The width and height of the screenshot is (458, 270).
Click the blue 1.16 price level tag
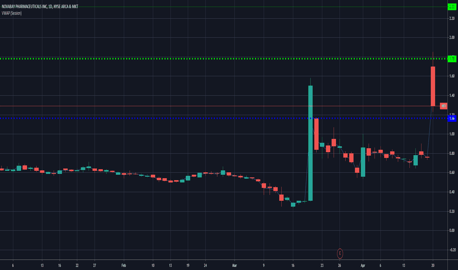tap(452, 118)
